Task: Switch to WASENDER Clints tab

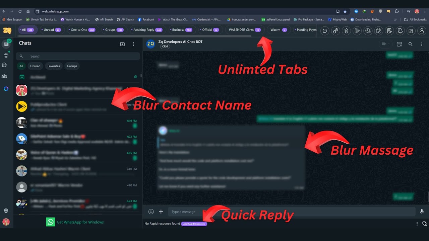Action: pos(245,30)
